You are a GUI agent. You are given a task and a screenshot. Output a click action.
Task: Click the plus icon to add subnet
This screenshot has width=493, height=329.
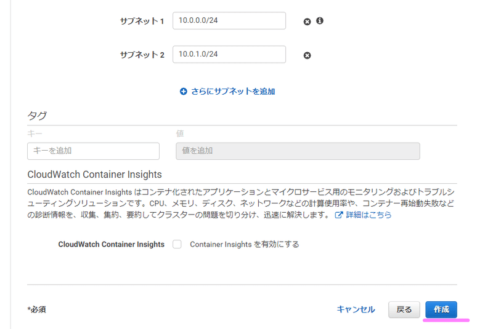point(183,91)
